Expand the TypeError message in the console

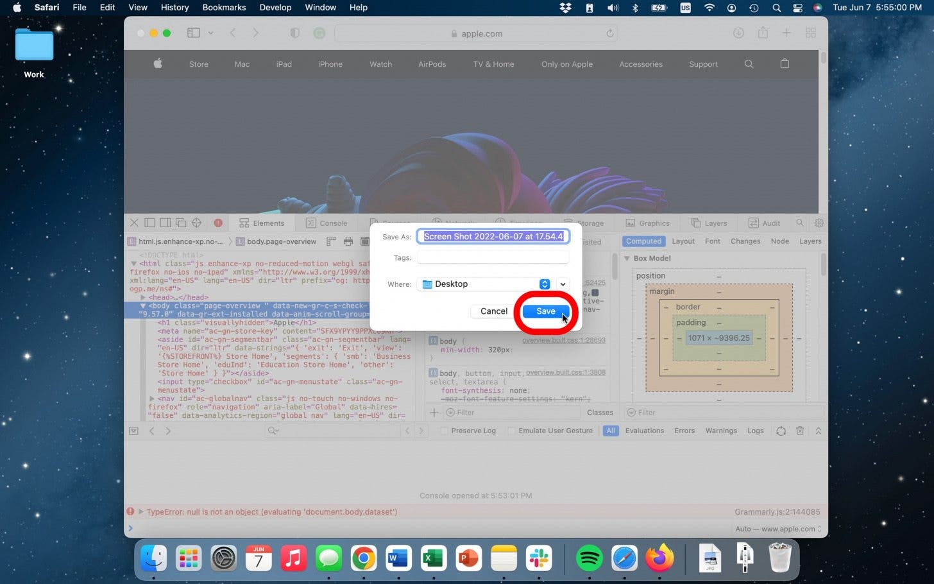[140, 511]
